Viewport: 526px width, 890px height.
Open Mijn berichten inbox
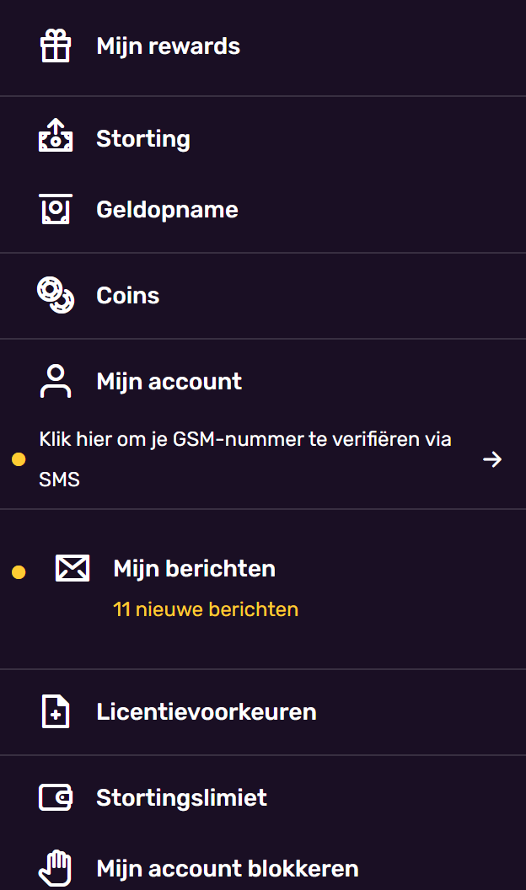(x=194, y=568)
